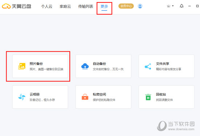The image size is (200, 136).
Task: Click the 天翼云盘 cloud logo icon
Action: coord(6,6)
